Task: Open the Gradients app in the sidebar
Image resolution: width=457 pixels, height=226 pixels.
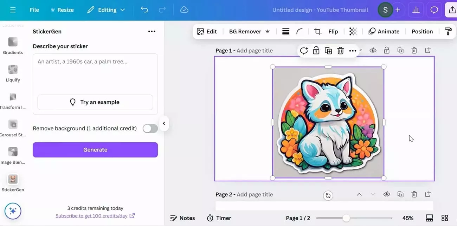Action: pos(13,44)
